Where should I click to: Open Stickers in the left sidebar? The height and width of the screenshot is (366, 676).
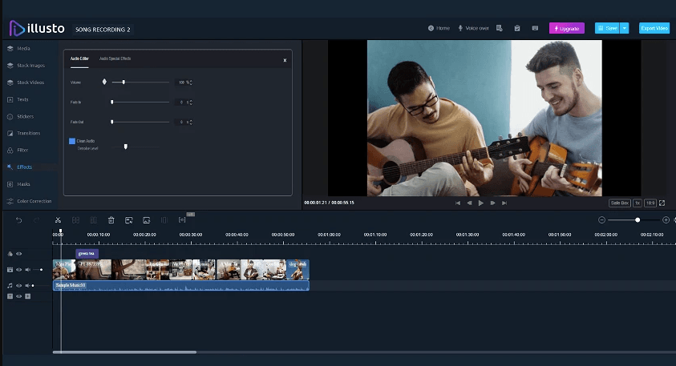pyautogui.click(x=25, y=116)
